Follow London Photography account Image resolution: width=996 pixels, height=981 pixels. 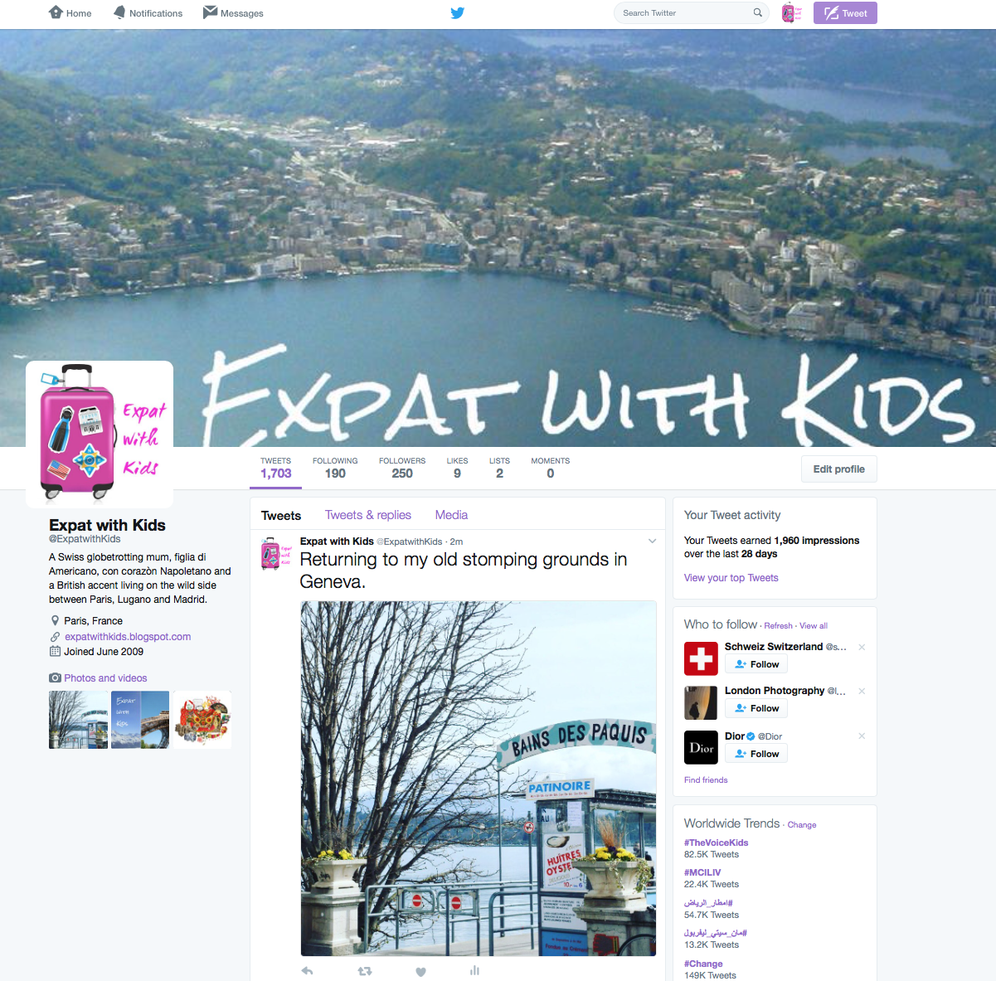pyautogui.click(x=756, y=708)
